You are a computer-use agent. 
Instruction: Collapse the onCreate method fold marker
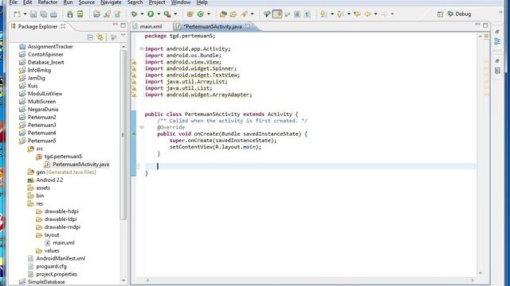coord(142,127)
